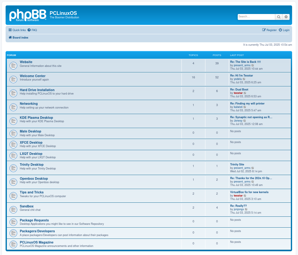Open last post 'Re: Finding my wifi printer'

[x=247, y=104]
